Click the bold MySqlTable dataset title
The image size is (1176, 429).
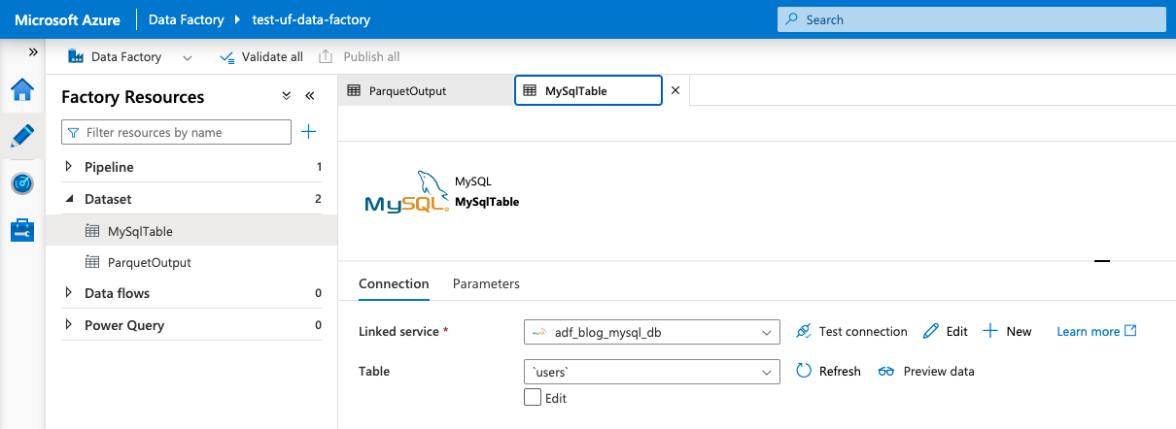click(x=487, y=202)
